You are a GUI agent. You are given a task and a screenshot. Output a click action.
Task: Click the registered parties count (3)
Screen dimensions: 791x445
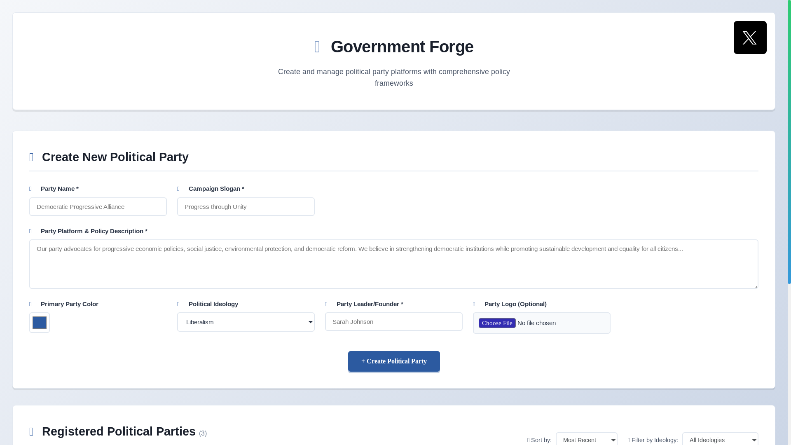coord(203,433)
